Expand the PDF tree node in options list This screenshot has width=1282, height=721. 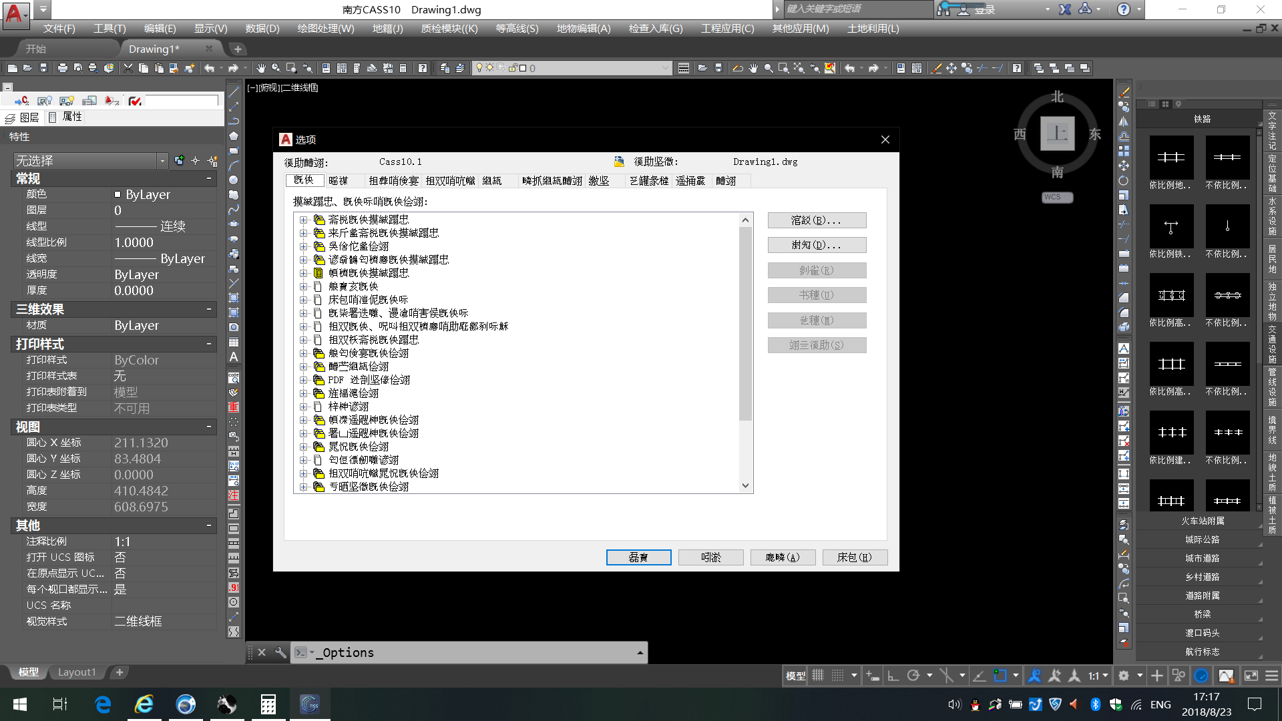304,380
